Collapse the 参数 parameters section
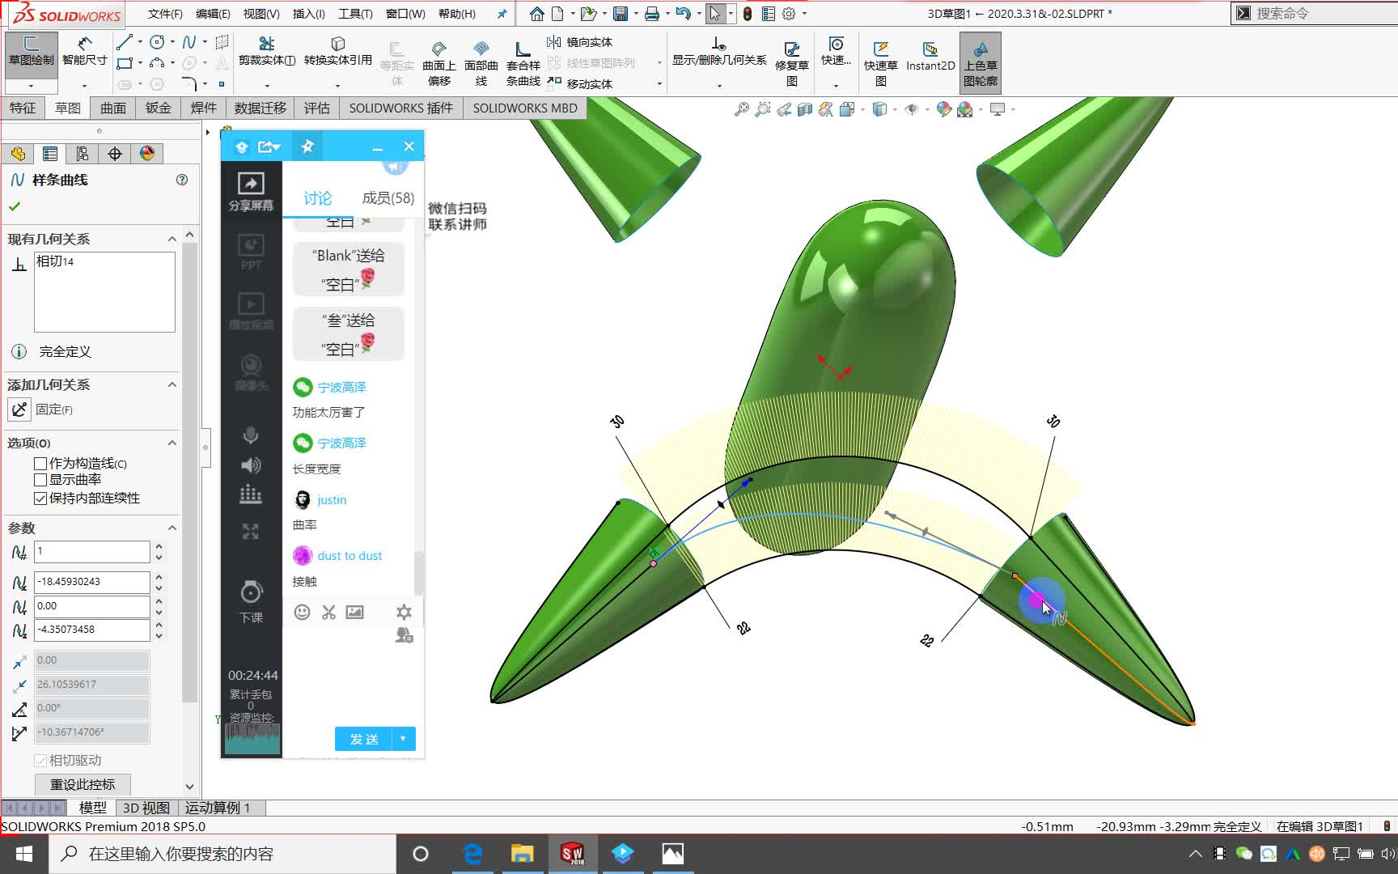The width and height of the screenshot is (1398, 874). tap(171, 527)
